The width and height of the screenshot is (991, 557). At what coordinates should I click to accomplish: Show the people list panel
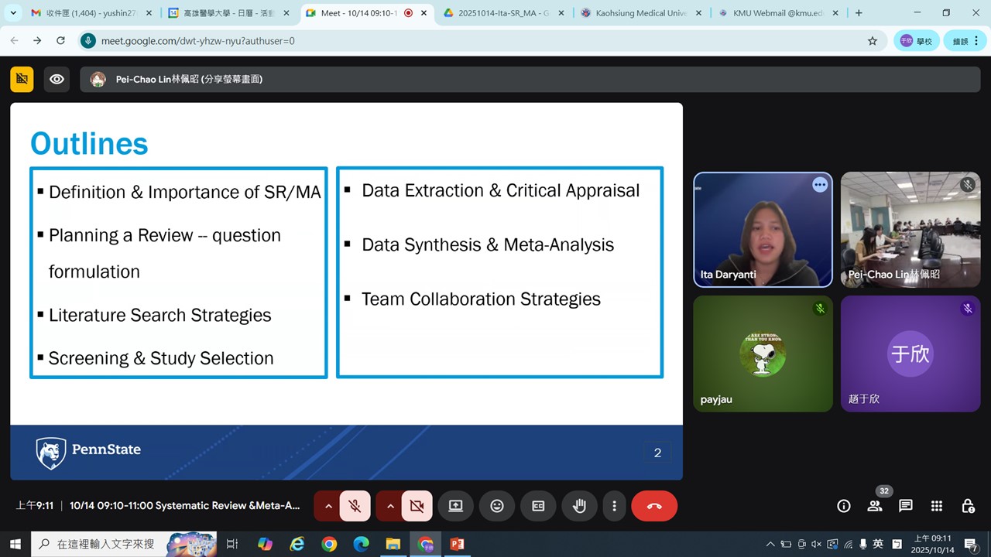[875, 506]
